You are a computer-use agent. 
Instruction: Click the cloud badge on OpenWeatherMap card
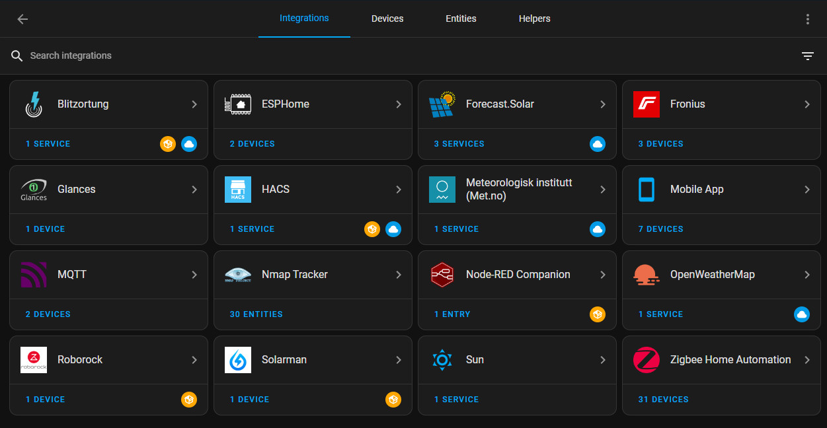(801, 314)
